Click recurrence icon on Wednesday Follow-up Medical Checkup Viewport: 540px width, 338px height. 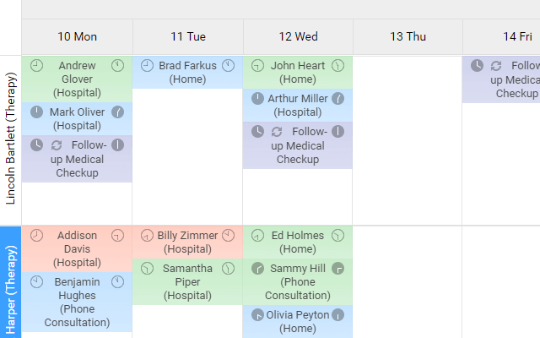click(276, 132)
